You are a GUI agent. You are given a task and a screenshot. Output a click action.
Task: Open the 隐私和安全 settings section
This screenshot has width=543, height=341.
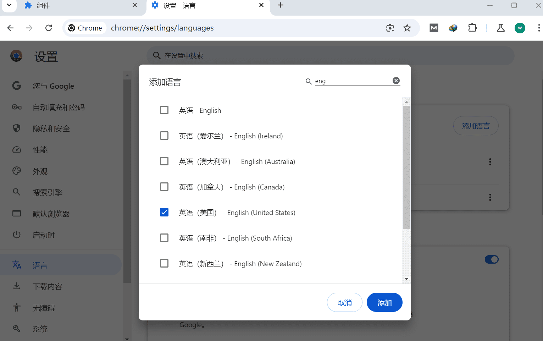point(51,128)
